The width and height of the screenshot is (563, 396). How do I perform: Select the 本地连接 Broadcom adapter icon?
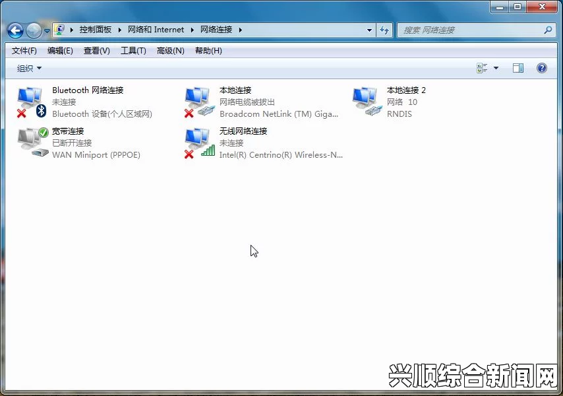coord(199,102)
